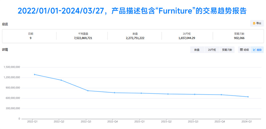Click the 数量 value 2,272,751,222
Screen dimensions: 266x129
pos(135,38)
